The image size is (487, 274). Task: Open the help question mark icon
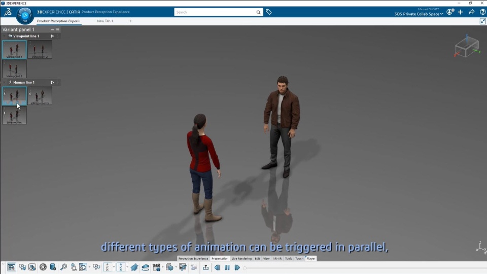tap(482, 12)
